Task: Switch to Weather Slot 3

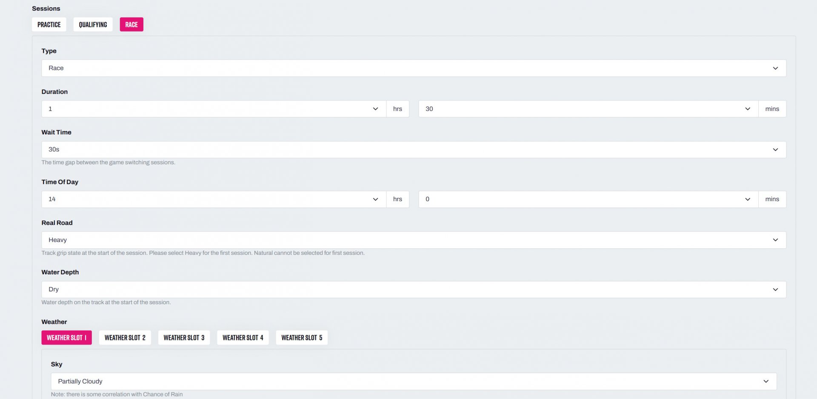Action: point(184,338)
